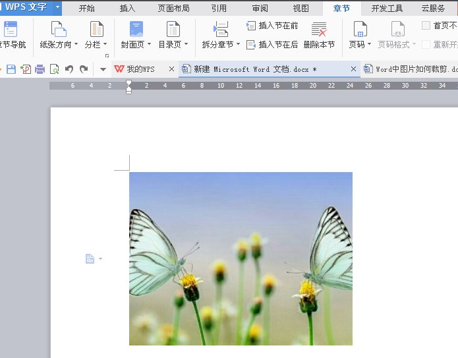Click the left indent marker on ruler
This screenshot has width=458, height=358.
click(129, 91)
